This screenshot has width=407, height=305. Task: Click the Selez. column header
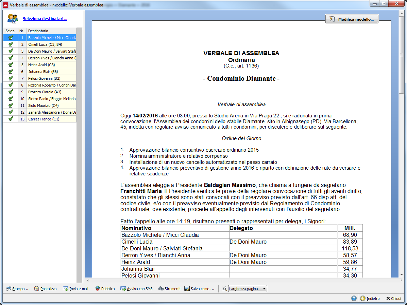(x=11, y=31)
